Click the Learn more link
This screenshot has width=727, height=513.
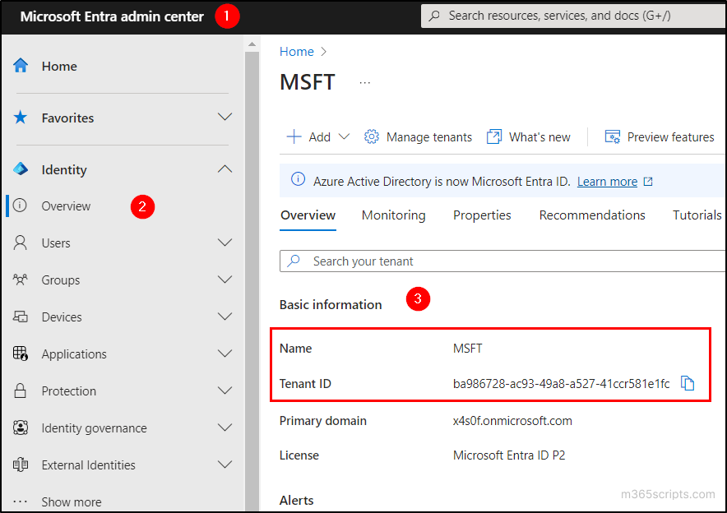coord(609,181)
